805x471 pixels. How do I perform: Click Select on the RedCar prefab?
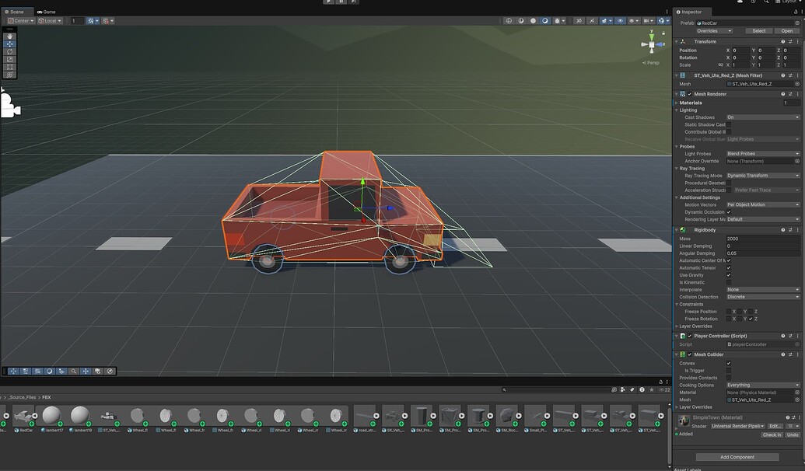(759, 31)
